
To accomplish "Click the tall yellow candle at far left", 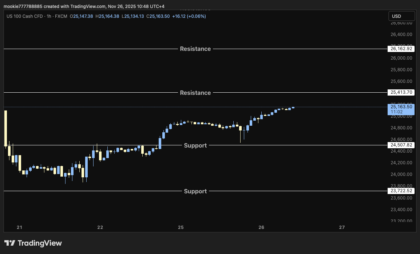I will [x=5, y=128].
